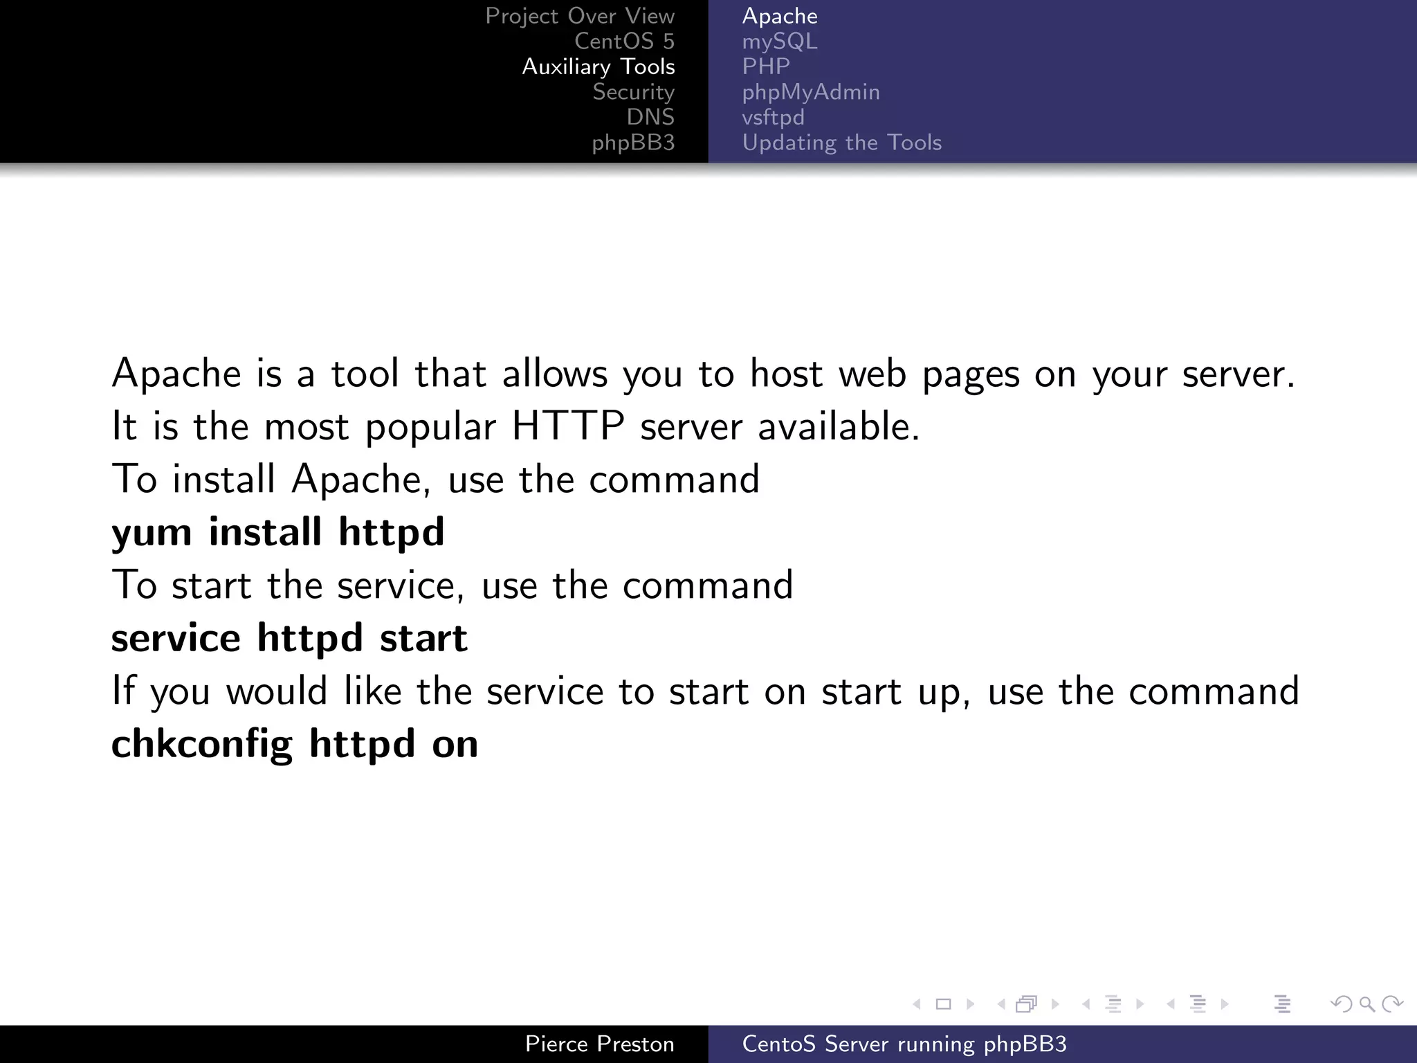Click the stacked frames navigation icon
1417x1063 pixels.
[1027, 1004]
